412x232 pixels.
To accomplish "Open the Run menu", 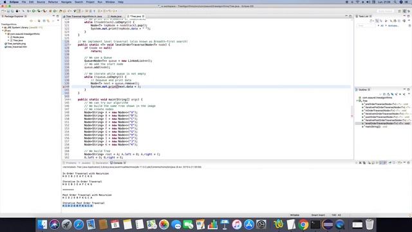I will (100, 2).
